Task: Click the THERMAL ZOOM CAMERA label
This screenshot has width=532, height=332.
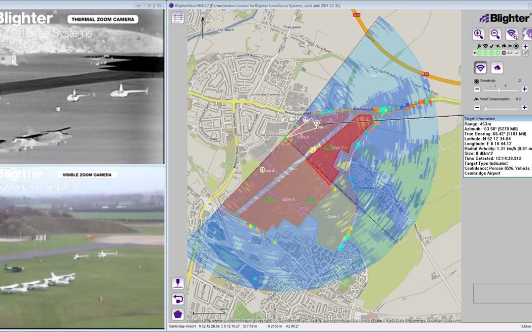Action: [103, 19]
